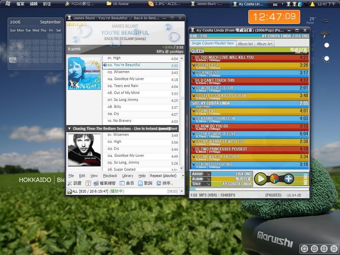Click scroll-up arrow of James Blunt playlist
The height and width of the screenshot is (255, 340).
(x=181, y=58)
